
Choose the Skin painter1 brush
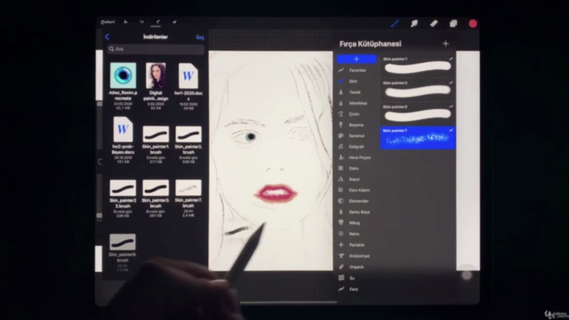[x=418, y=66]
